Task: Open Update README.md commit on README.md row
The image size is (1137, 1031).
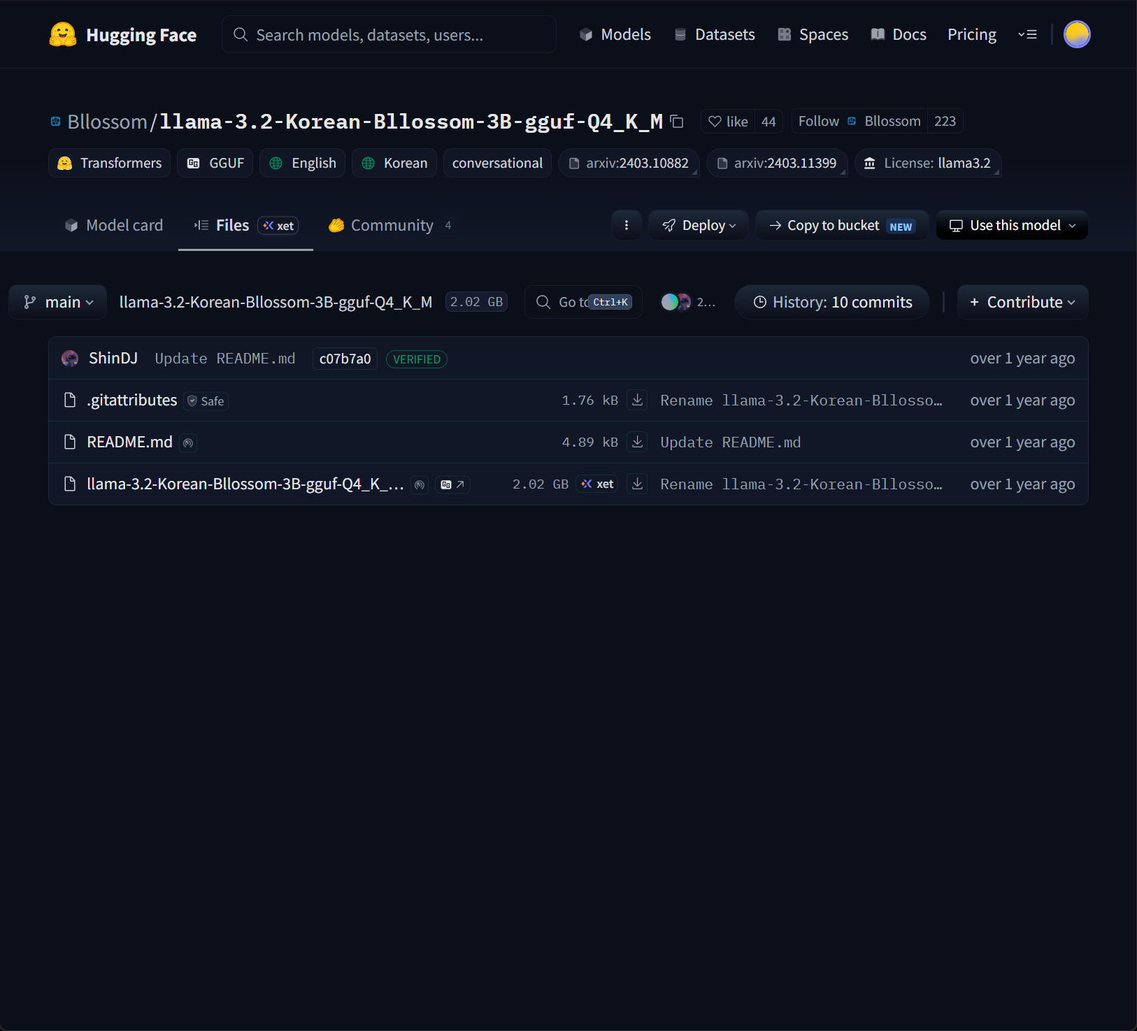Action: click(x=731, y=442)
